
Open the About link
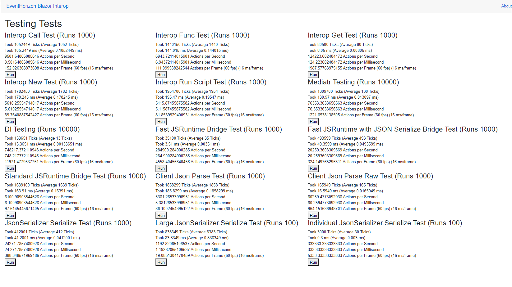coord(506,6)
